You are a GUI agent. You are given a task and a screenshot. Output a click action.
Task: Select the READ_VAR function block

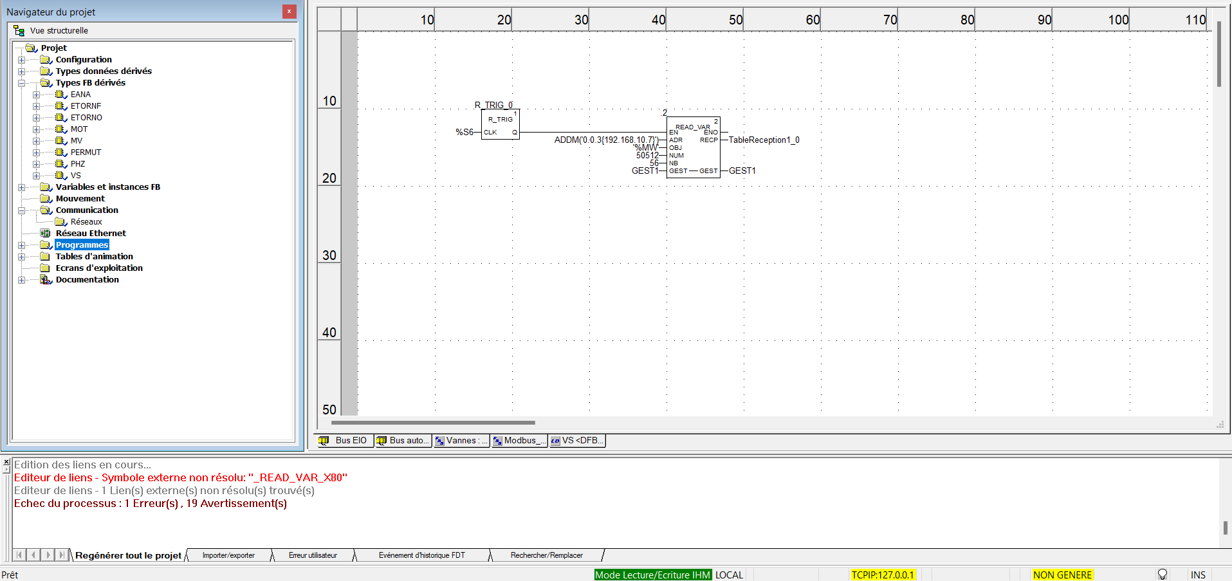coord(693,148)
